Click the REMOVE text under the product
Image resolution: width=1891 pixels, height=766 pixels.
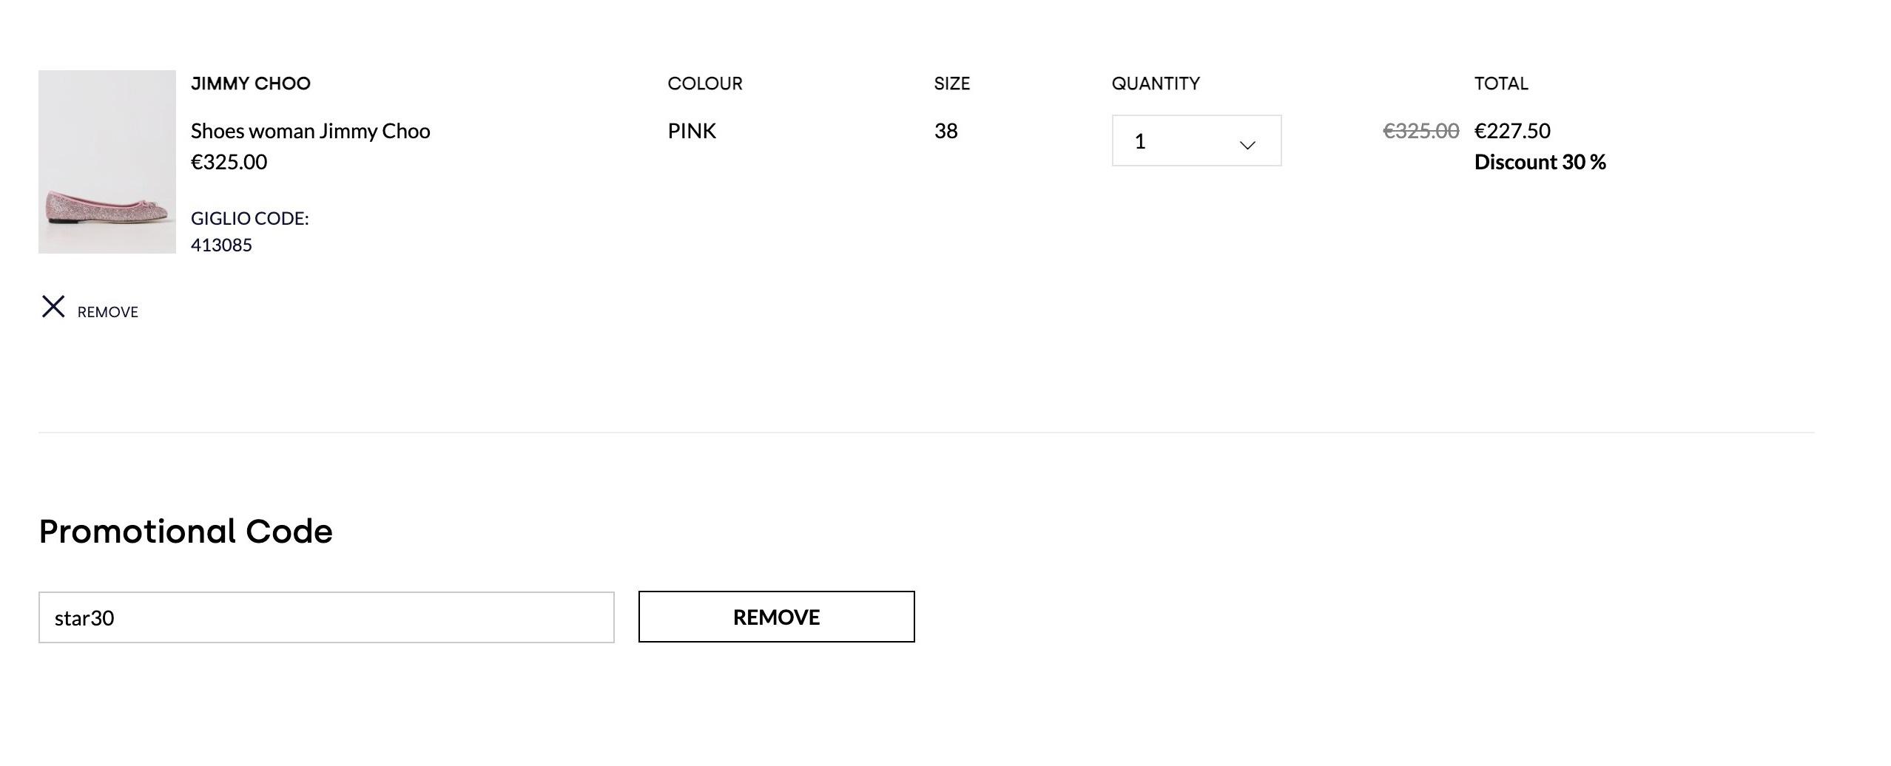108,312
